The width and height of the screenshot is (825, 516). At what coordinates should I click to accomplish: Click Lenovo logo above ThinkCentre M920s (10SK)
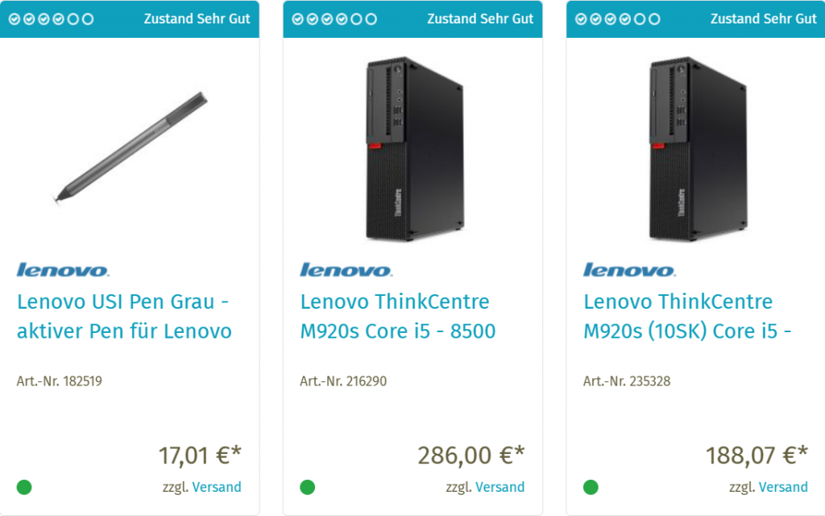630,270
